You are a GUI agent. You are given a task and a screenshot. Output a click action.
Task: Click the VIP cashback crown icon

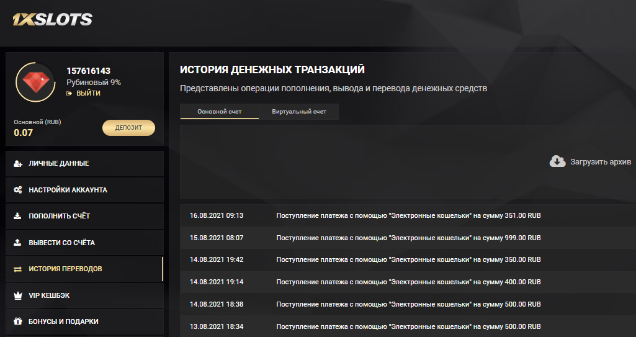[x=18, y=295]
